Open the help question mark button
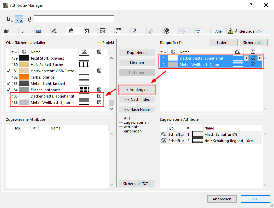 tap(251, 5)
